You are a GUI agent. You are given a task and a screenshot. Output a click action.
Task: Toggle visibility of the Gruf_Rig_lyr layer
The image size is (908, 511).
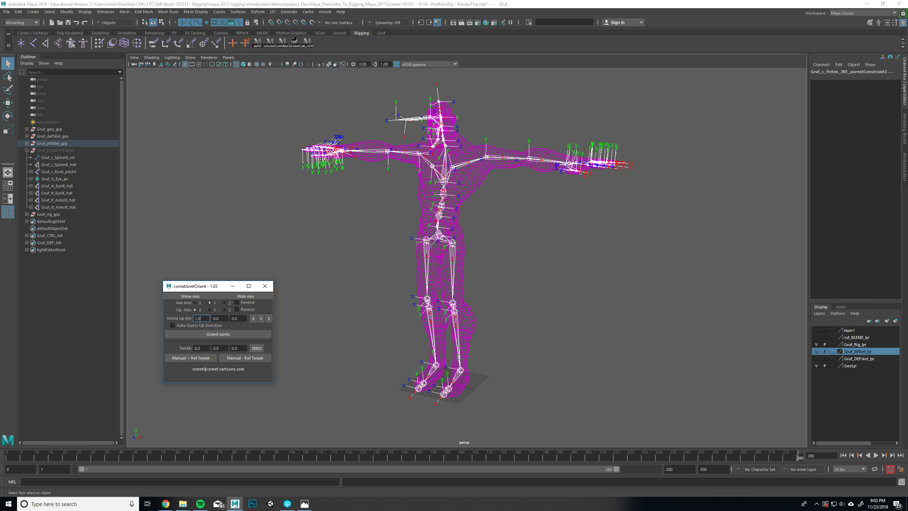coord(816,345)
